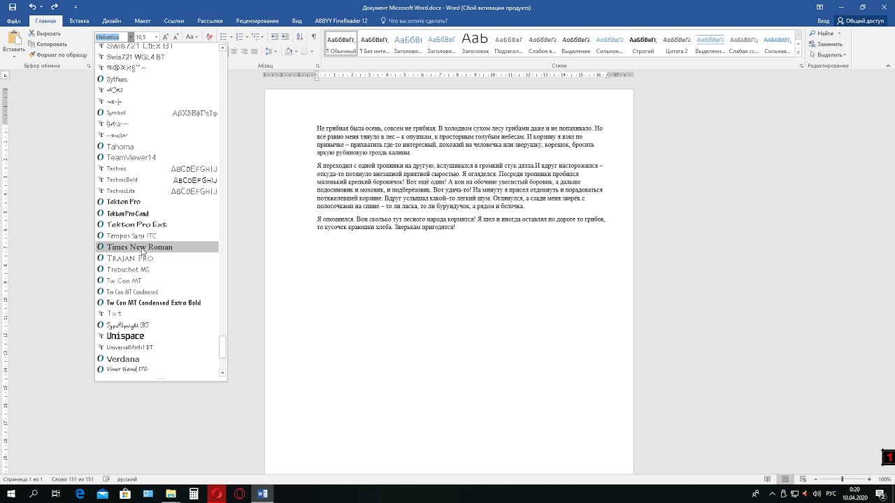Image resolution: width=895 pixels, height=503 pixels.
Task: Switch to Read Mode view in status bar
Action: tap(768, 479)
